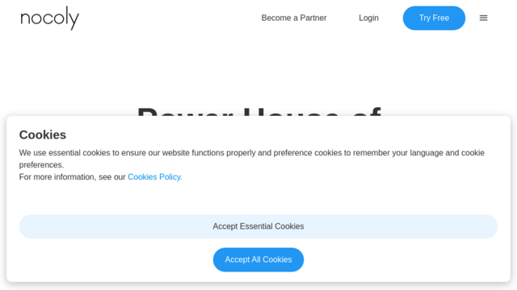Click the word 'preferences.' in the banner
Image resolution: width=517 pixels, height=290 pixels.
tap(41, 164)
